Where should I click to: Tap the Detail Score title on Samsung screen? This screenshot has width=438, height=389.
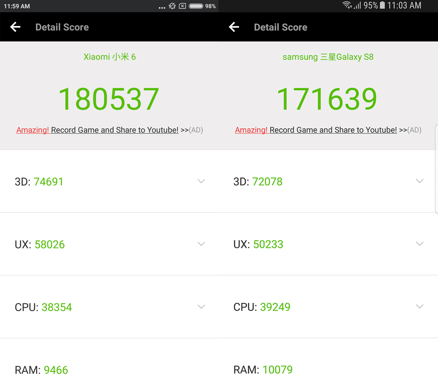pos(281,27)
